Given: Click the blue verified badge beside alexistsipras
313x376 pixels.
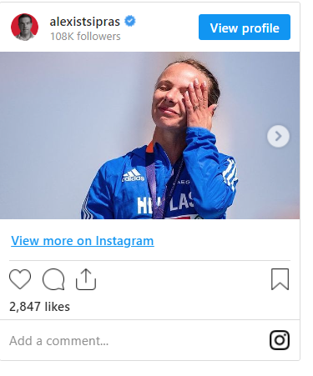Looking at the screenshot, I should pos(130,21).
